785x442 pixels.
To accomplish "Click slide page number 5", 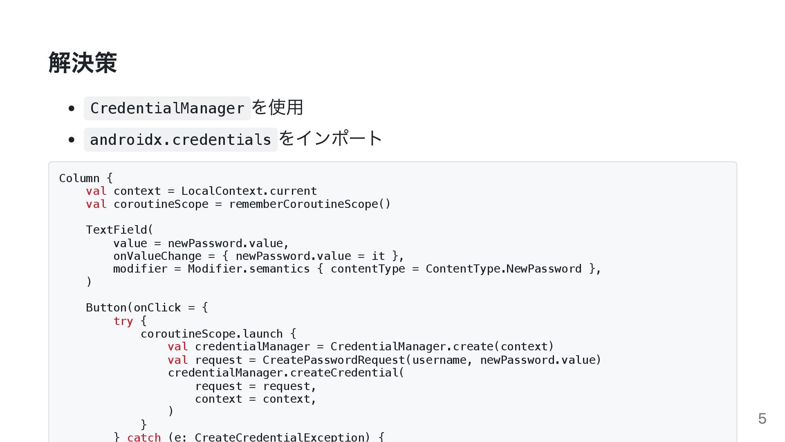I will 762,419.
